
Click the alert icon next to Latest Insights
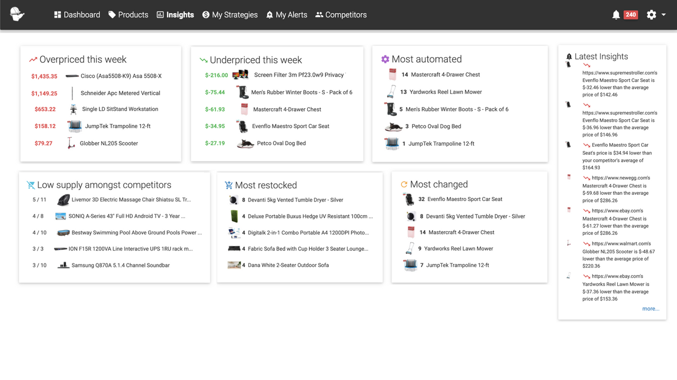(568, 56)
